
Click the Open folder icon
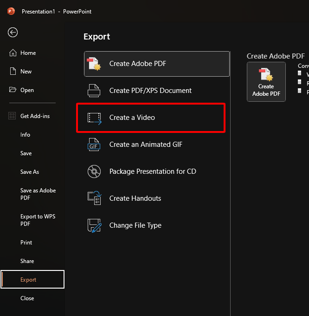[x=13, y=90]
